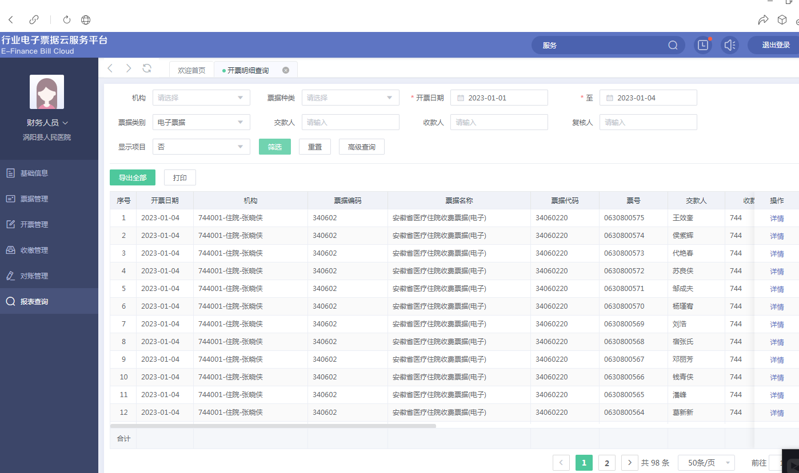Switch to the 欢迎首页 tab
The width and height of the screenshot is (799, 473).
[191, 70]
